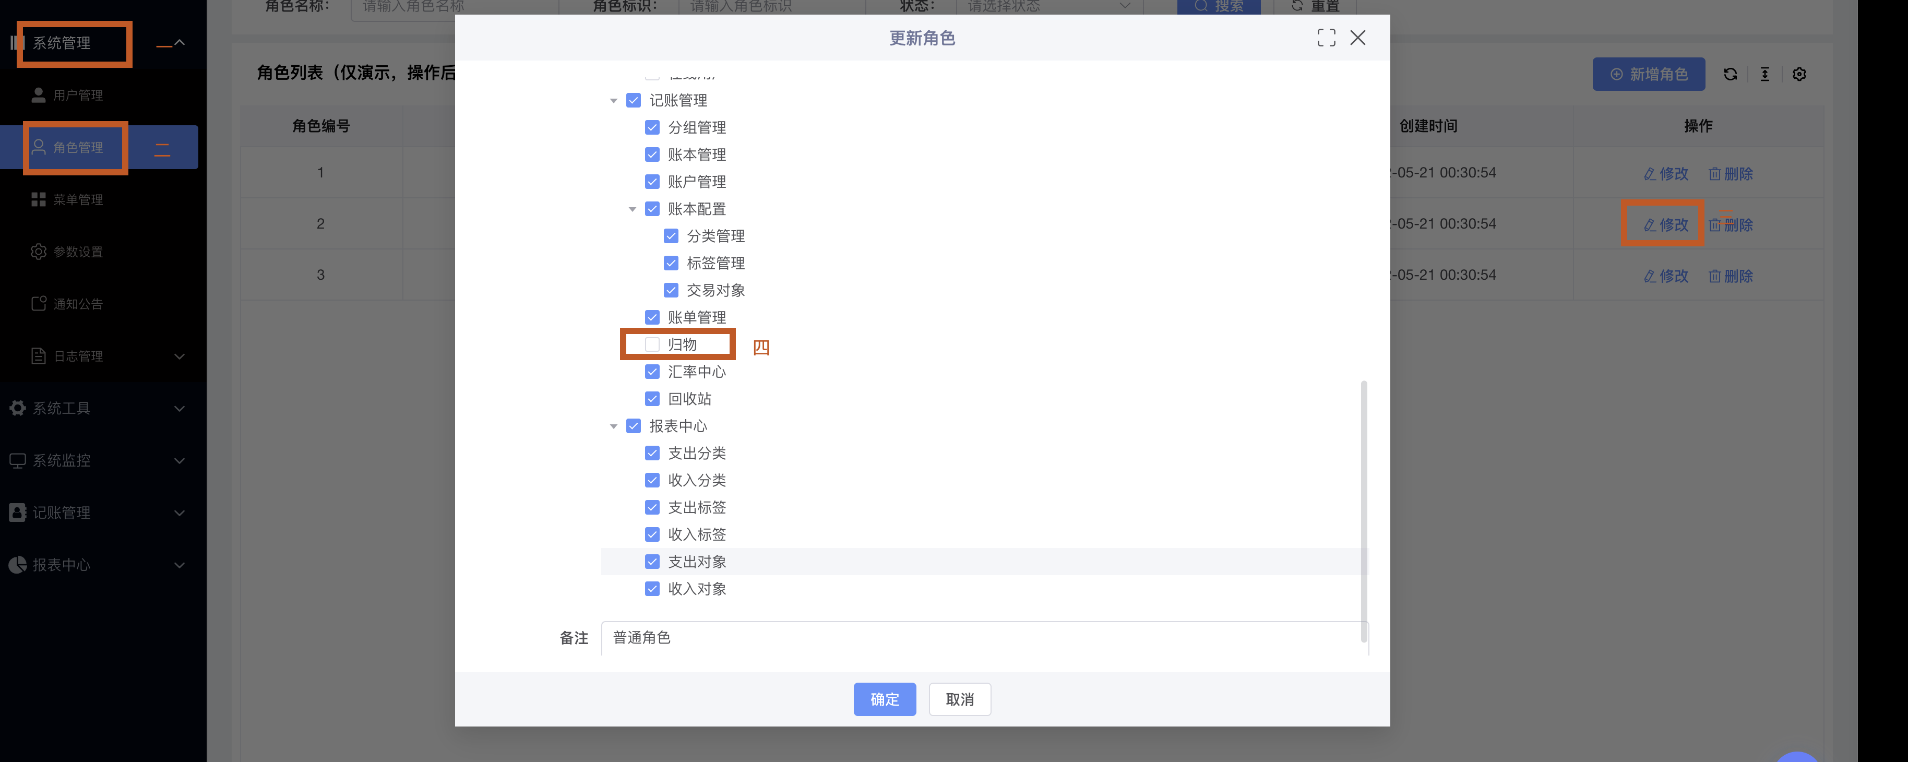The width and height of the screenshot is (1908, 762).
Task: Check the 归物 checkbox
Action: click(x=652, y=344)
